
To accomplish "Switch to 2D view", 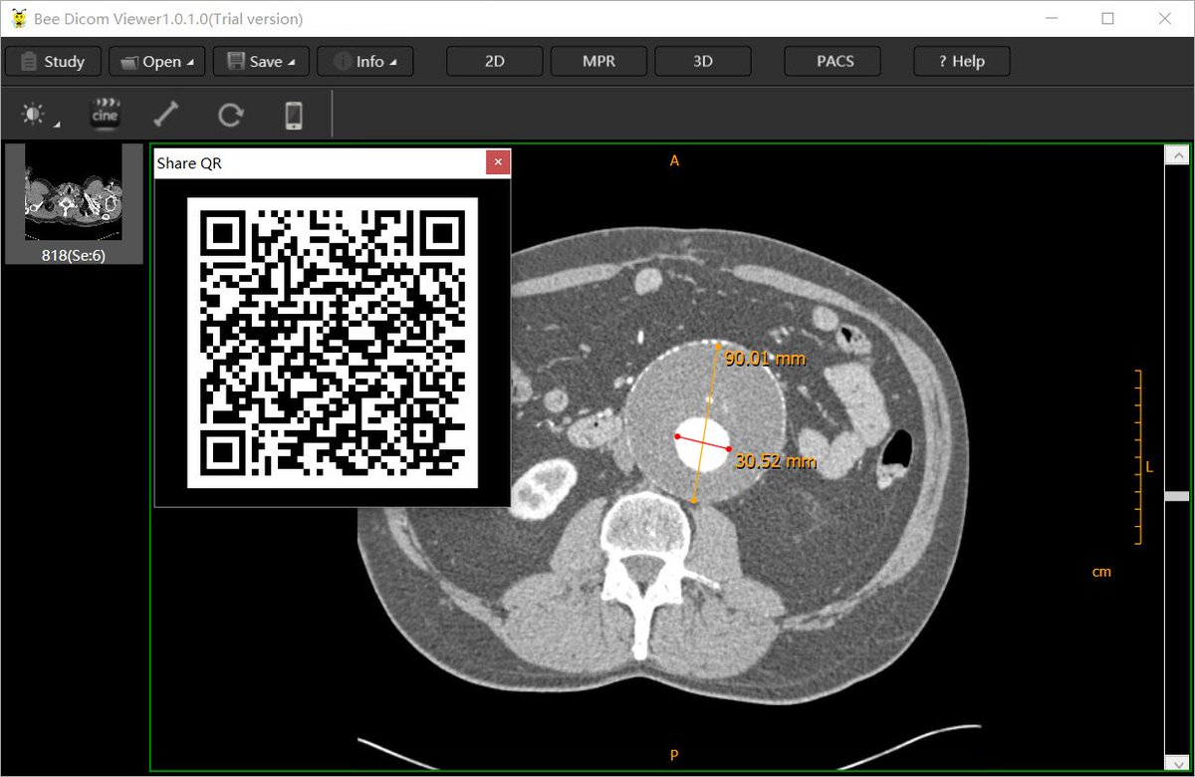I will [x=494, y=62].
